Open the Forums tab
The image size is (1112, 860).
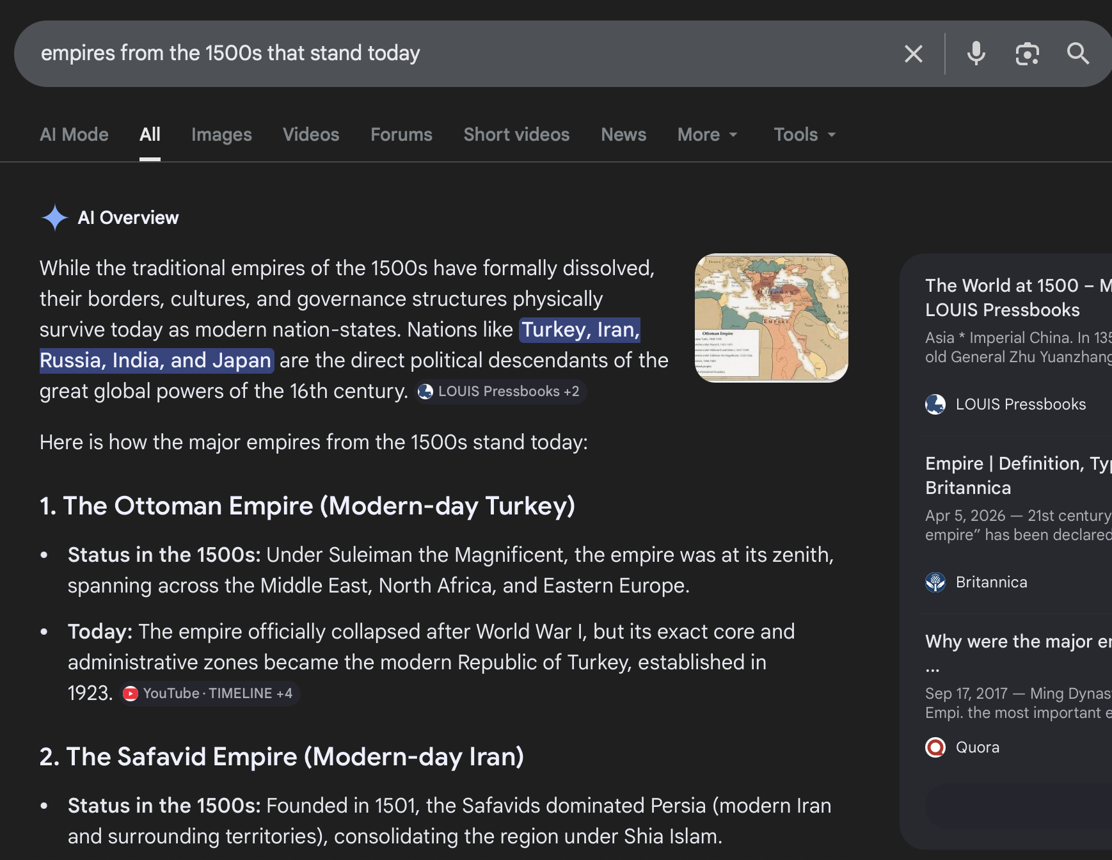pyautogui.click(x=401, y=134)
